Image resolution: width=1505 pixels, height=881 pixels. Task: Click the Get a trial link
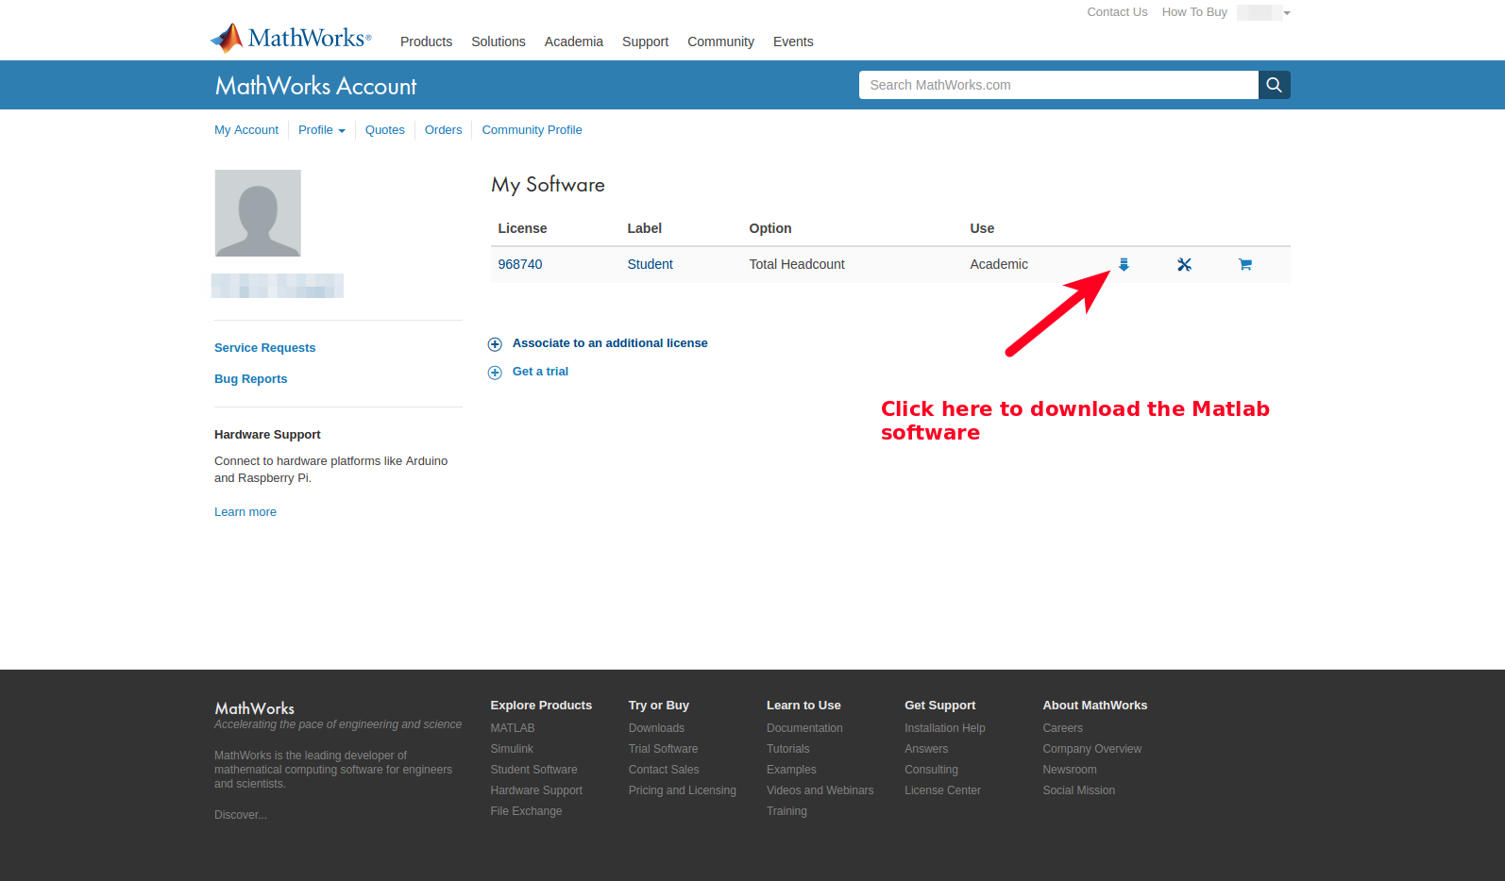540,372
